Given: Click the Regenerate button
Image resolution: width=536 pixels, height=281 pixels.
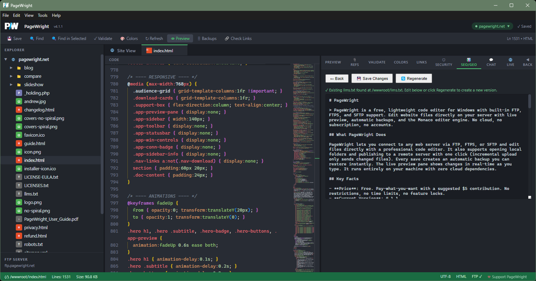Looking at the screenshot, I should click(414, 78).
